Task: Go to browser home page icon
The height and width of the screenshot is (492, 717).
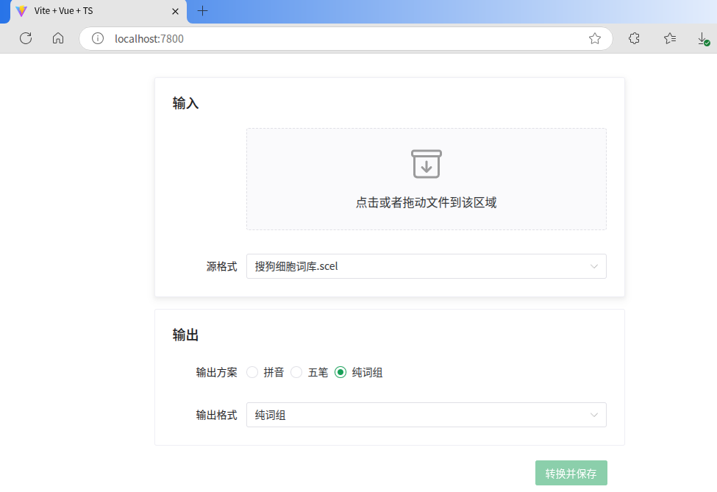Action: click(58, 38)
